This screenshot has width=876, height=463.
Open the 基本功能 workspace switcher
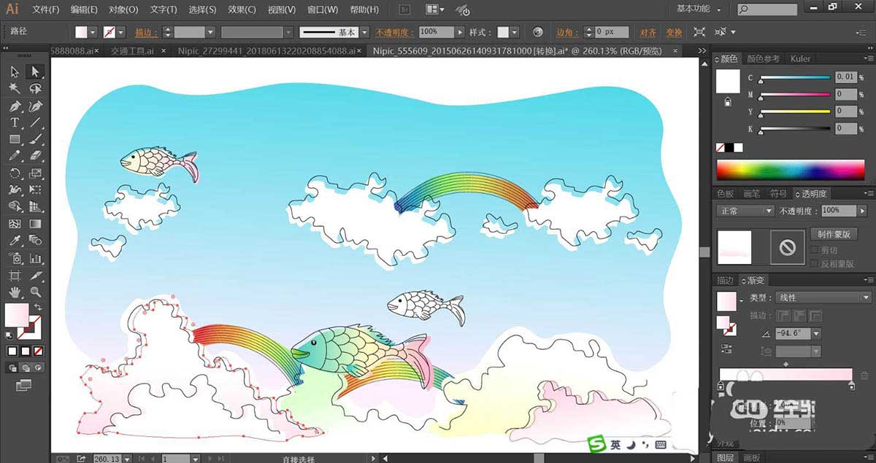pyautogui.click(x=699, y=9)
